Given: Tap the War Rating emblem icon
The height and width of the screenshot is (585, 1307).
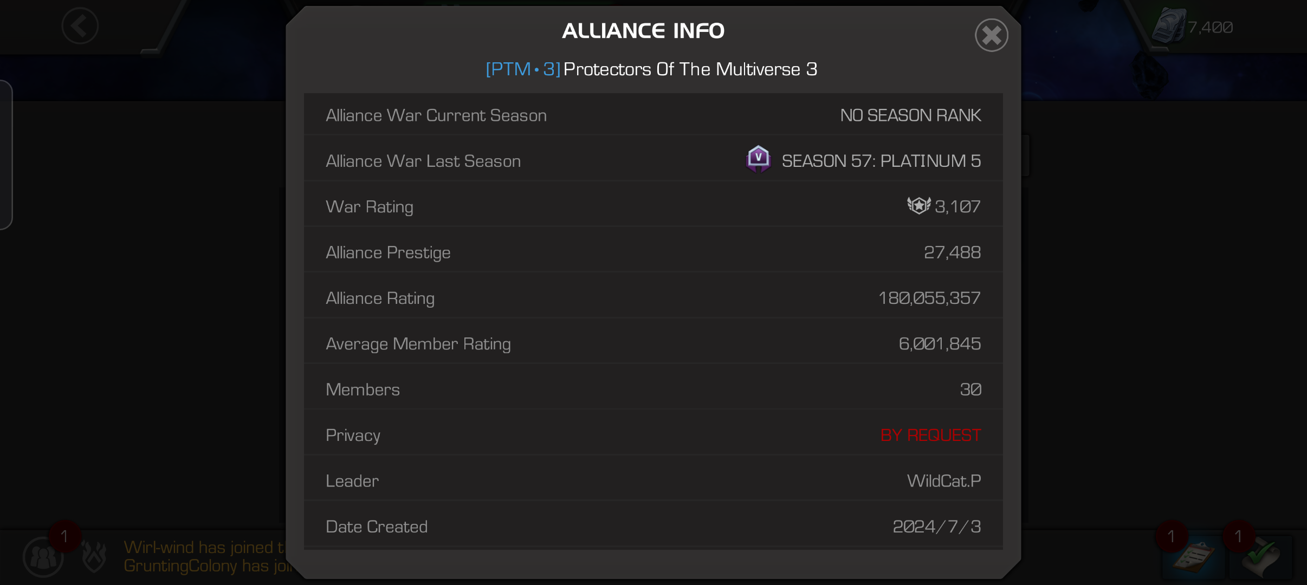Looking at the screenshot, I should [x=919, y=206].
